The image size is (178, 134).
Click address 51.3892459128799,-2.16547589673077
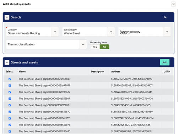(131, 79)
